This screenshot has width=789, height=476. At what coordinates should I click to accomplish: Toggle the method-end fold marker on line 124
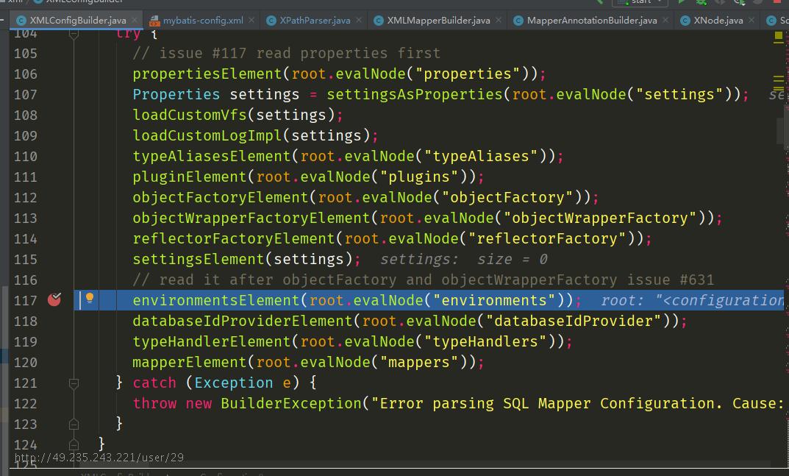(74, 445)
